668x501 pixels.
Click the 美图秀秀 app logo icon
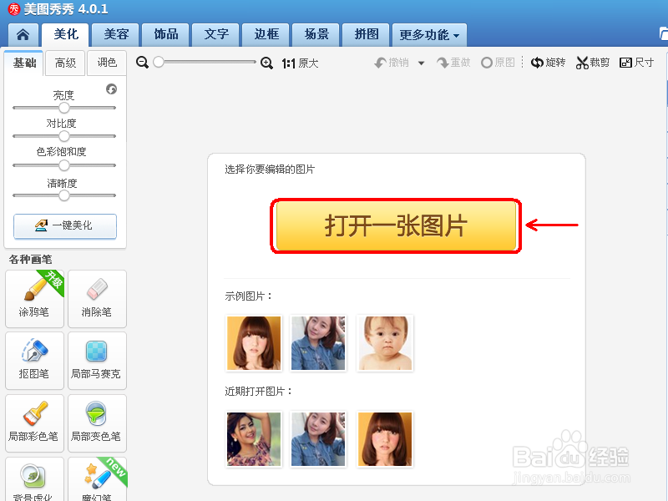14,9
